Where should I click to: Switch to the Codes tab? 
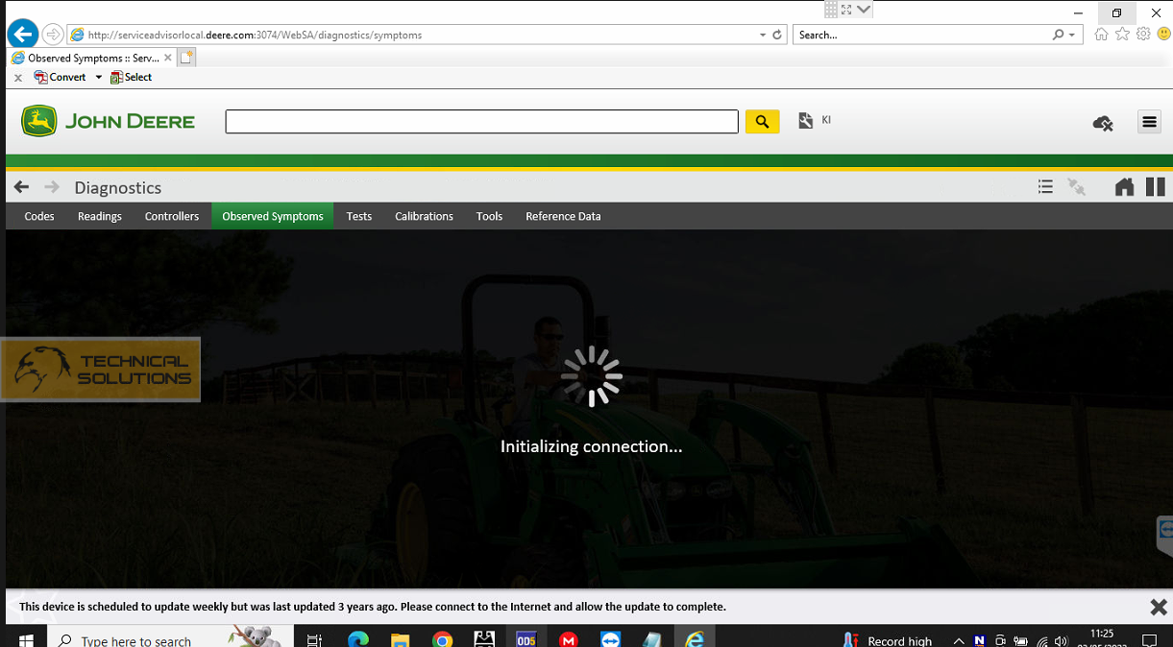tap(38, 216)
